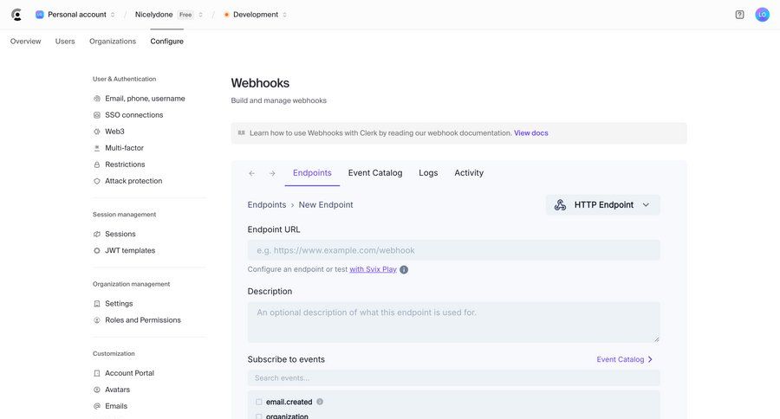Click the JWT templates gear icon
The width and height of the screenshot is (780, 419).
tap(97, 250)
